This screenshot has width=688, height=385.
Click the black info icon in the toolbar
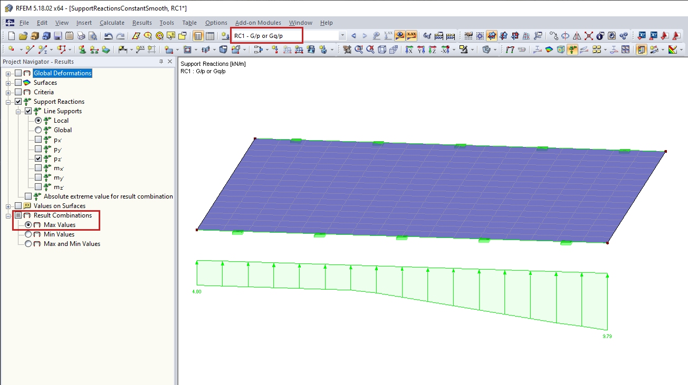(x=600, y=36)
